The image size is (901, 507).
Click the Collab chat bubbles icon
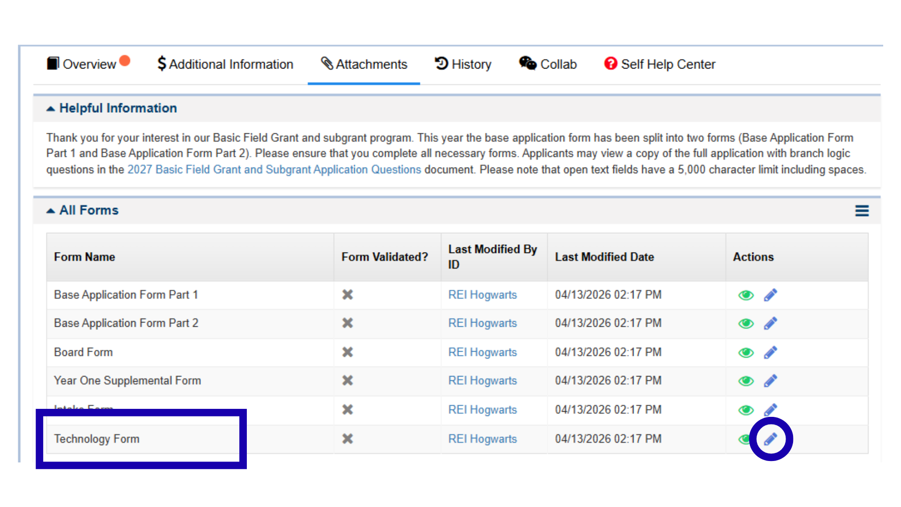(527, 63)
